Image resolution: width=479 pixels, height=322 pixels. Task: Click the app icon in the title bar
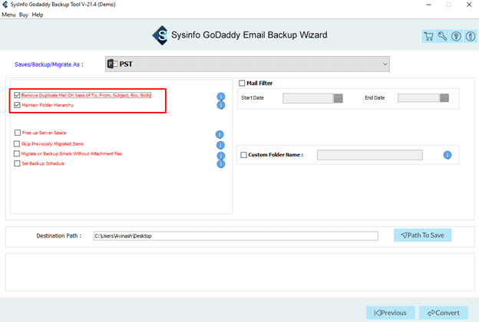[x=5, y=5]
